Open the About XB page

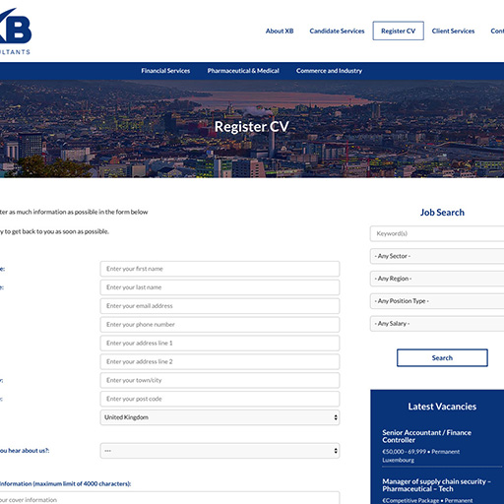pos(280,31)
